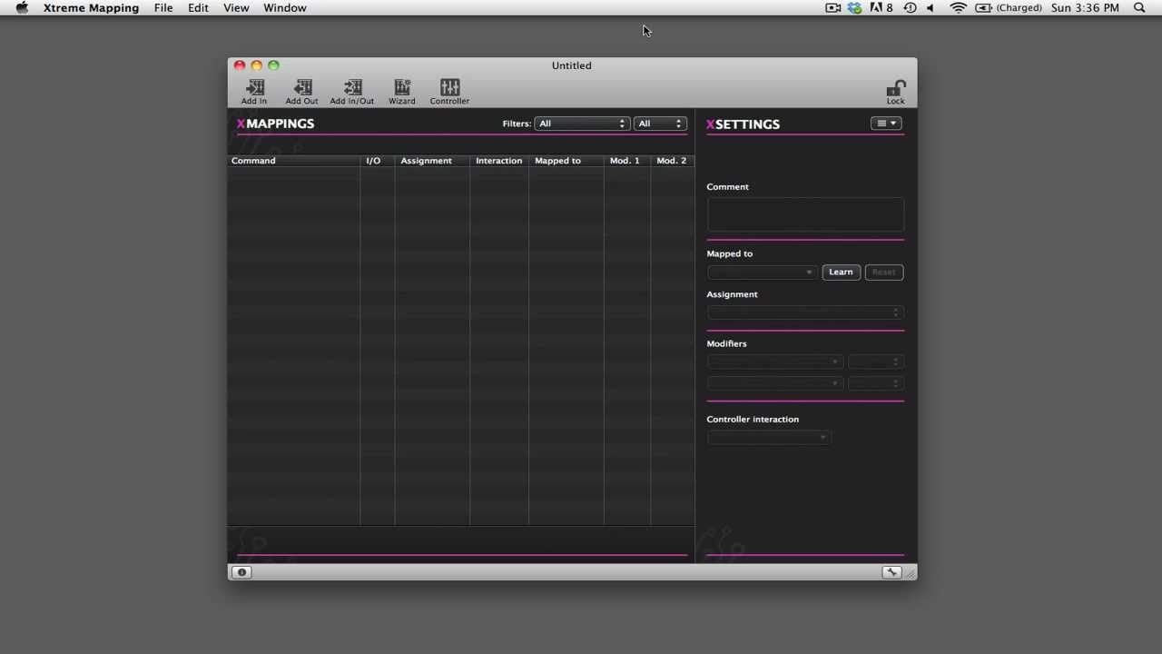Click the wrench icon in bottom bar
1162x654 pixels.
coord(891,572)
